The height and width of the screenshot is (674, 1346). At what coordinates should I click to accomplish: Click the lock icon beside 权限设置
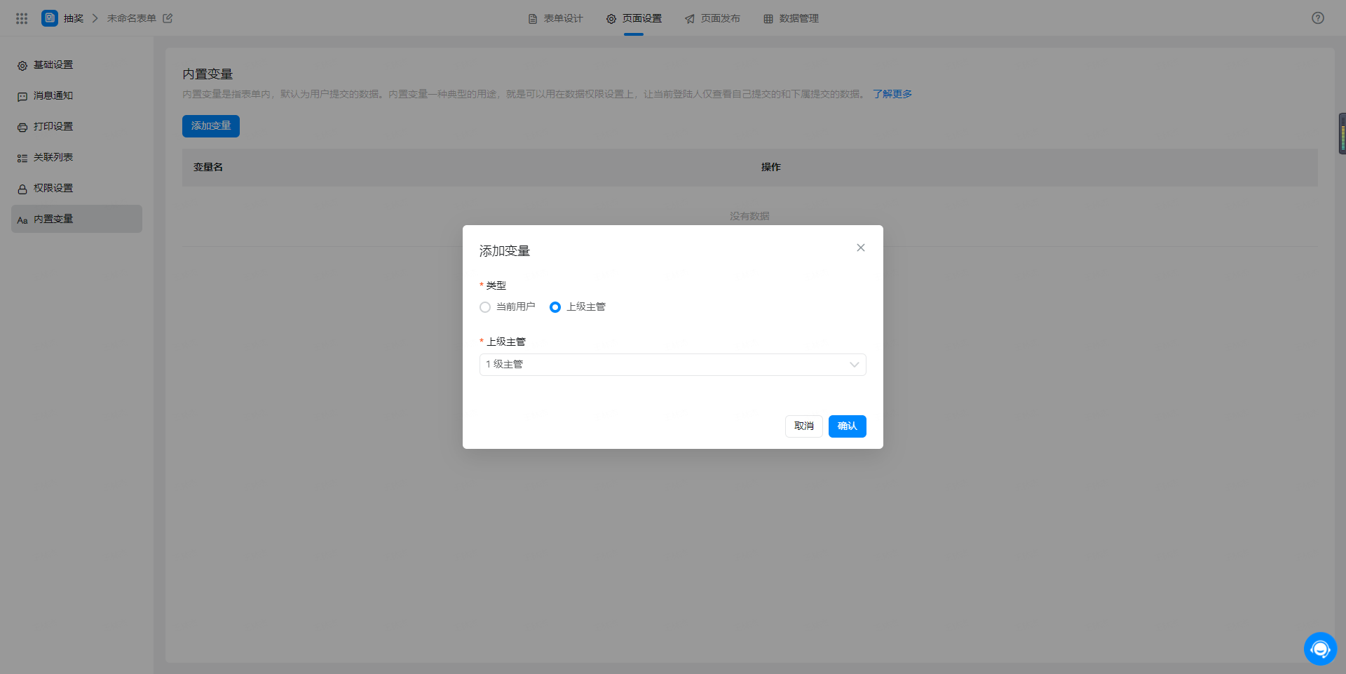click(x=22, y=189)
